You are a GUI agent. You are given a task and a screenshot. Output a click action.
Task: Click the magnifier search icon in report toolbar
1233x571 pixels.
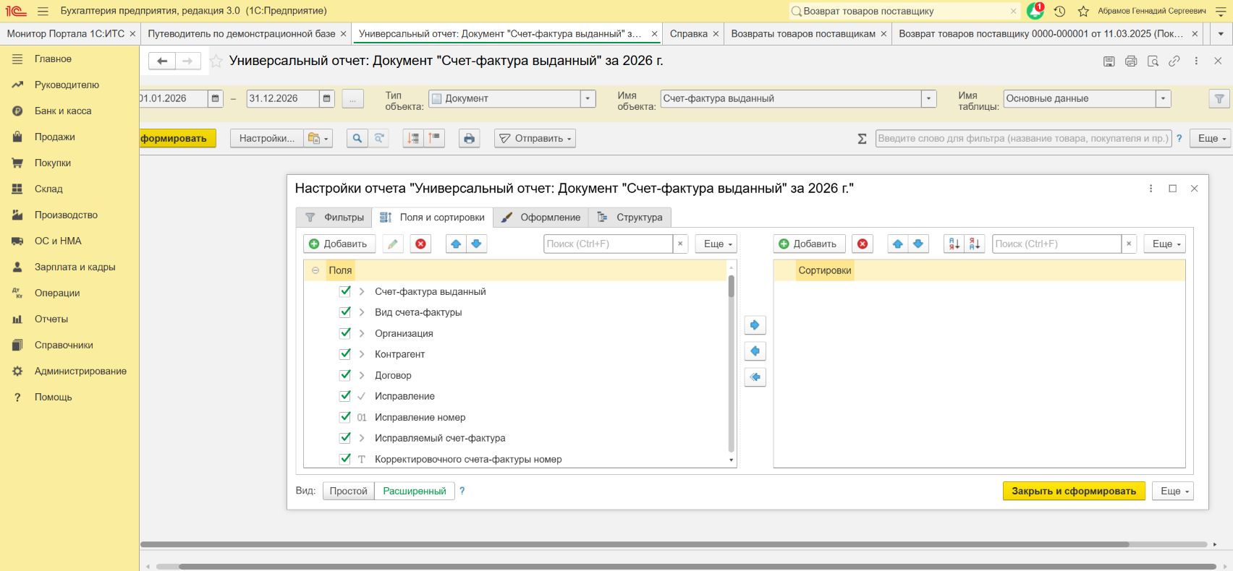(357, 138)
